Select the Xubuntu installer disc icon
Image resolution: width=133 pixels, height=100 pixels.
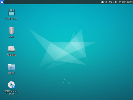pos(11,85)
